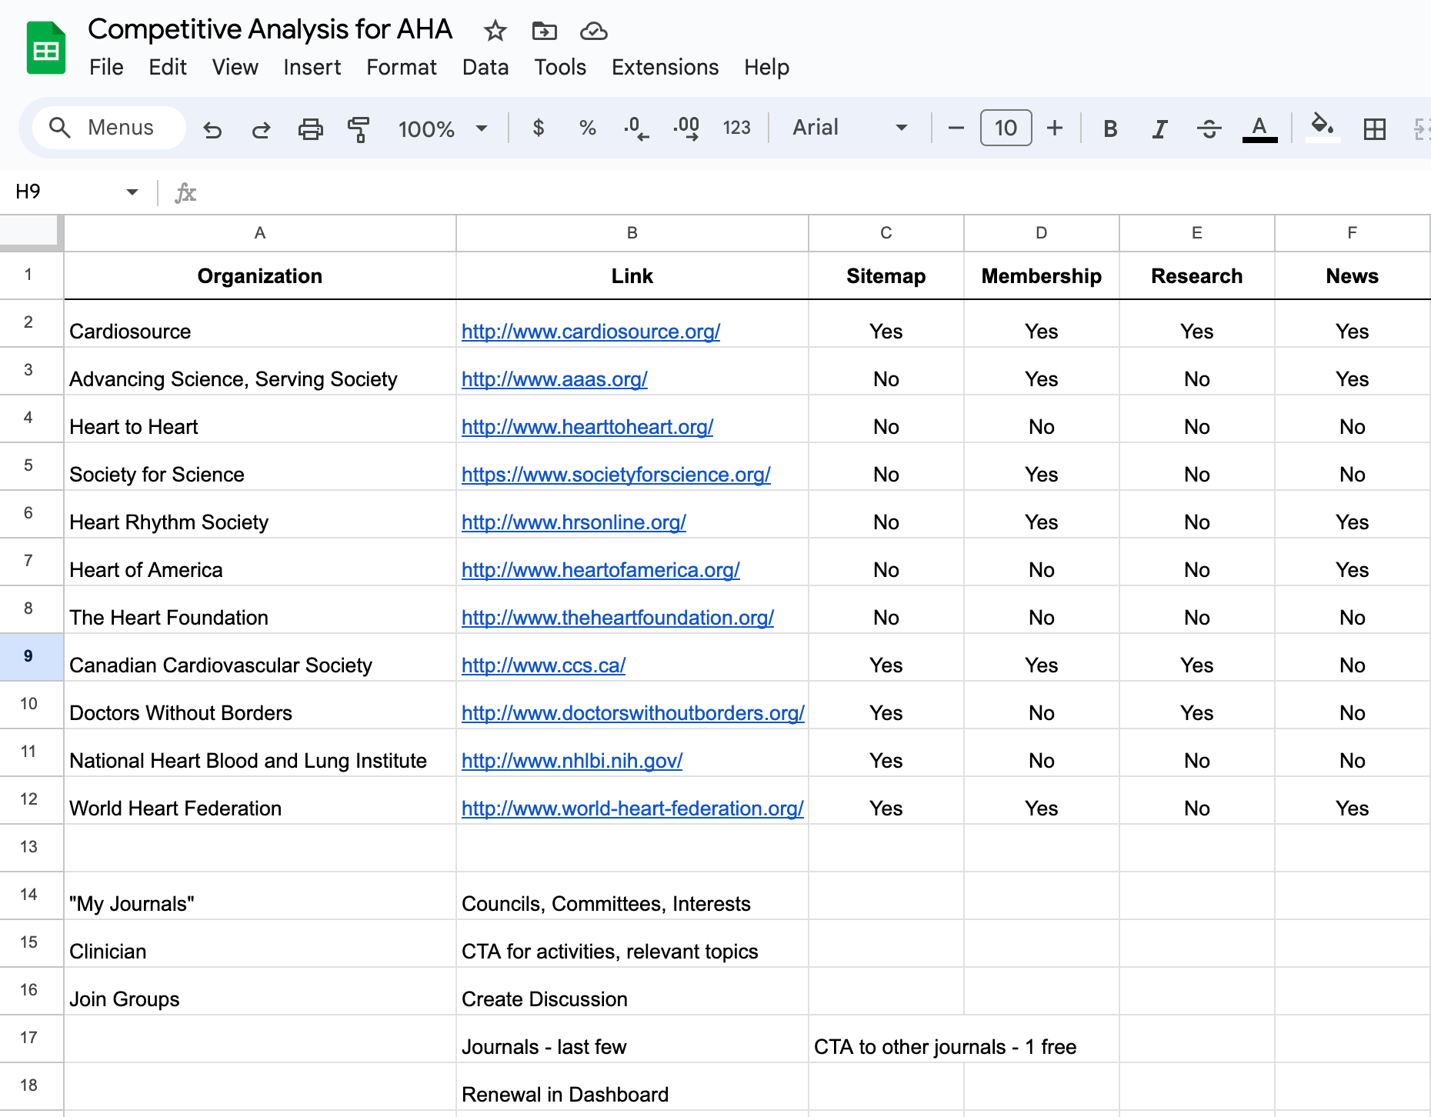Screen dimensions: 1431x1117
Task: Select the "Doctors Without Borders" cell
Action: coord(260,705)
